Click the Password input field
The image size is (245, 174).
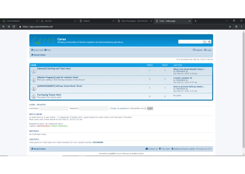pos(94,108)
